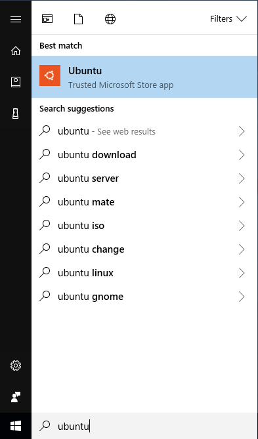Select ubuntu linux search suggestion
Screen dimensions: 258x439
[x=144, y=273]
